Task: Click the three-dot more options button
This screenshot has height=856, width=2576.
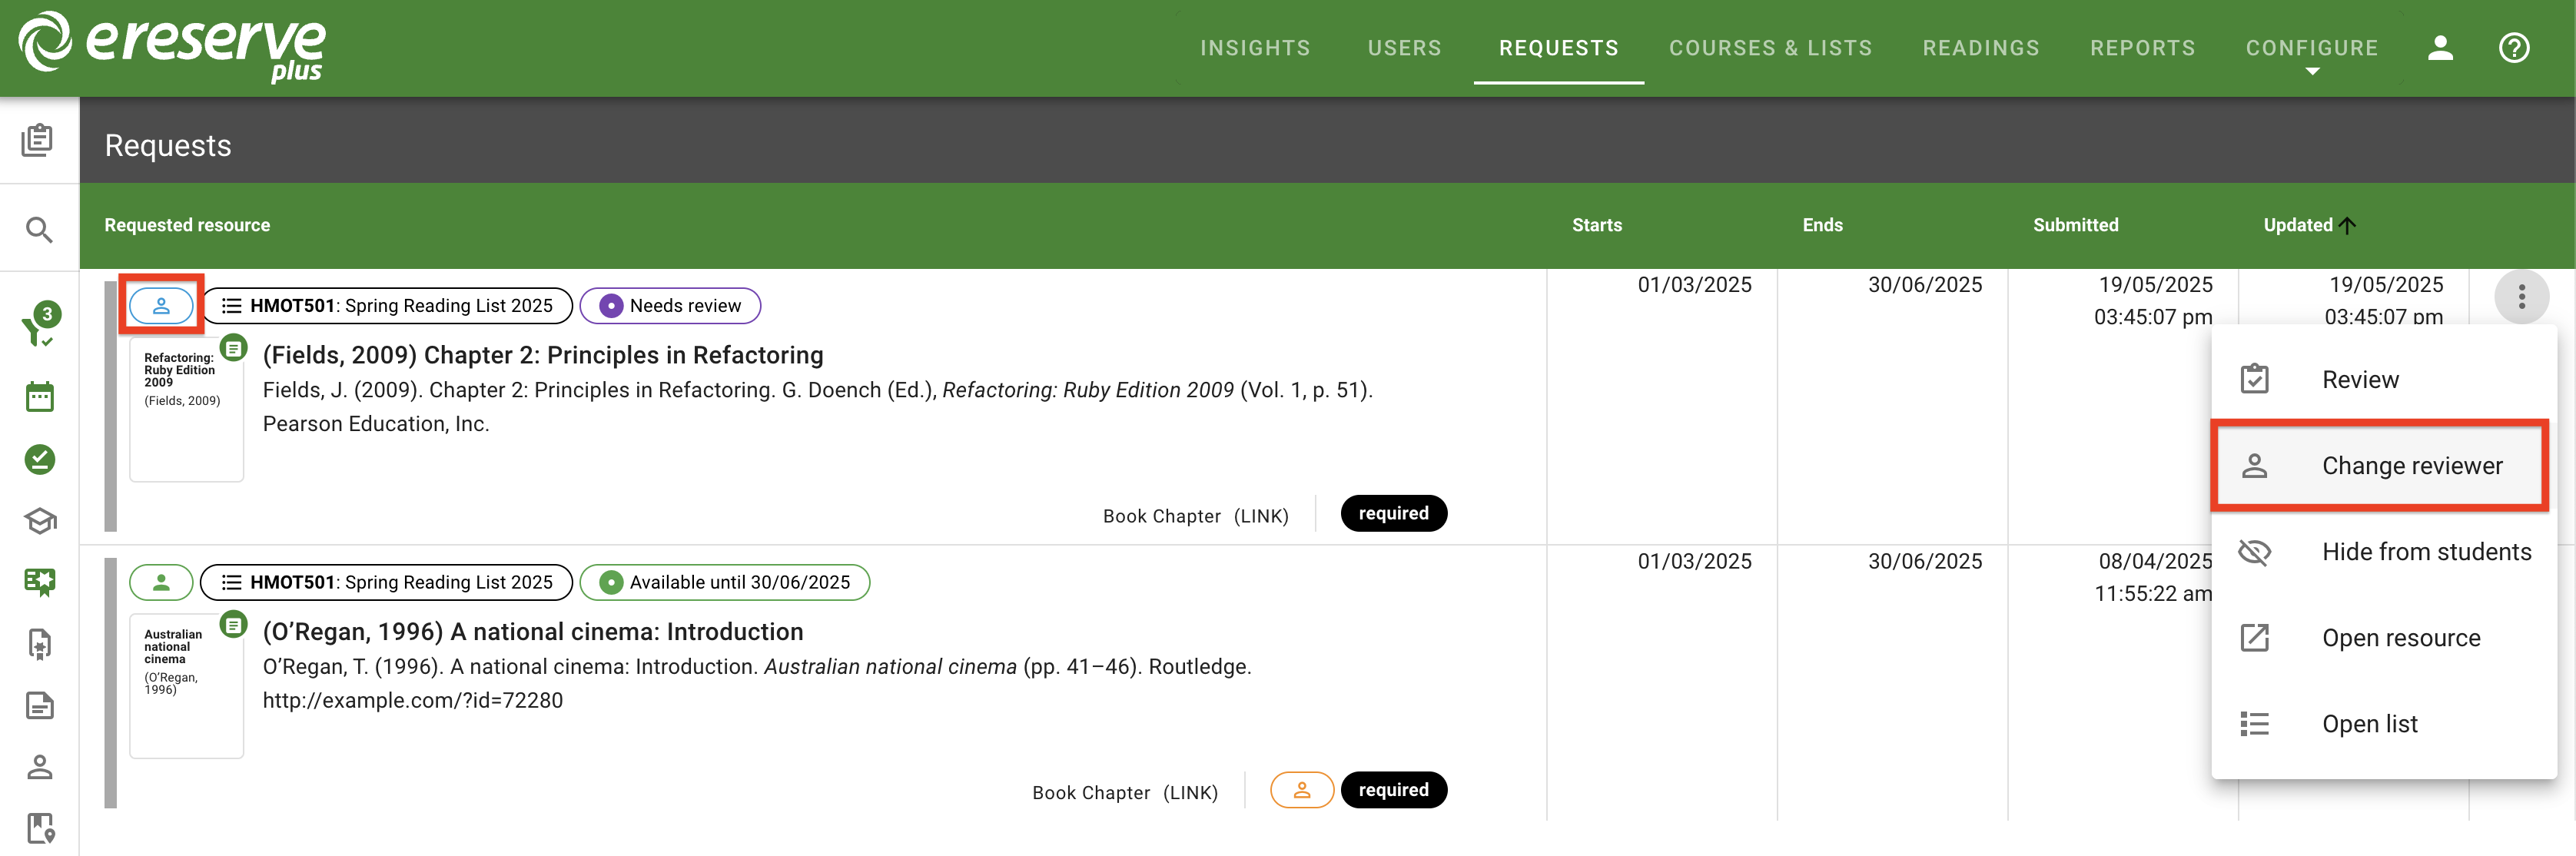Action: [x=2521, y=297]
